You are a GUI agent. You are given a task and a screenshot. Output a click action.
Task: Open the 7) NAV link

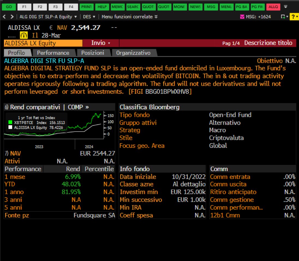click(x=13, y=153)
